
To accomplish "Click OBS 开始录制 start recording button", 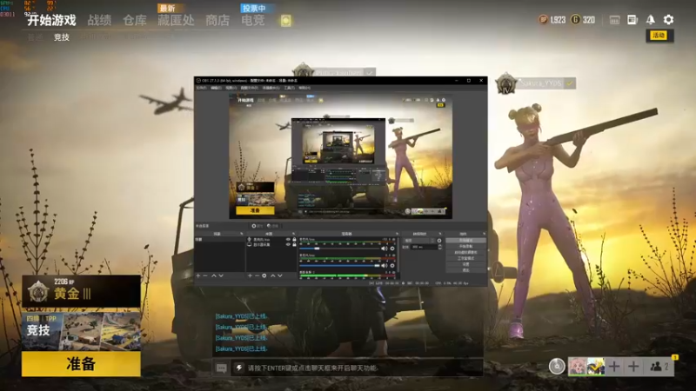I will (465, 246).
